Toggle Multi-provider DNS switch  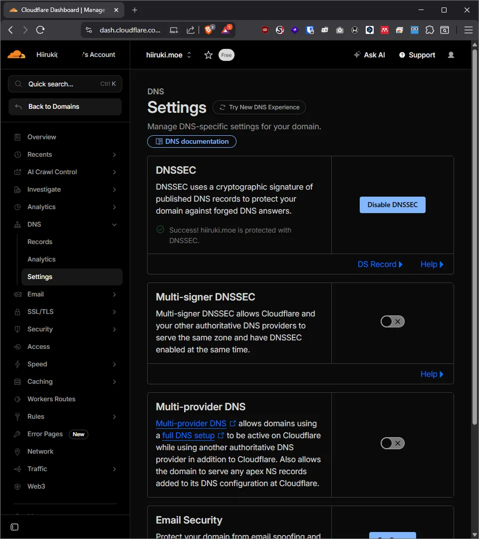pyautogui.click(x=392, y=443)
